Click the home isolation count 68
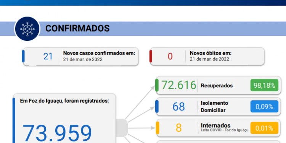The width and height of the screenshot is (286, 143). click(x=178, y=107)
